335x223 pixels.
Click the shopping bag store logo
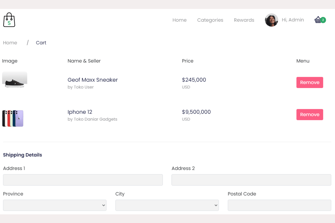[x=9, y=20]
